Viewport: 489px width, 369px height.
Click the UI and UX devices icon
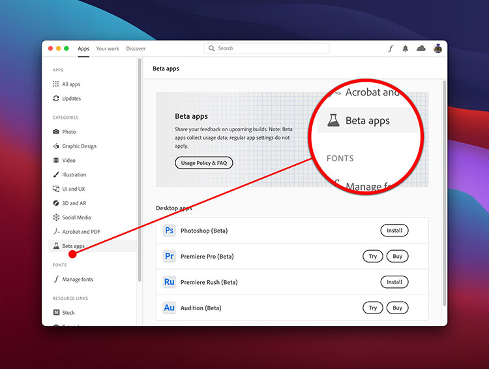pos(56,189)
